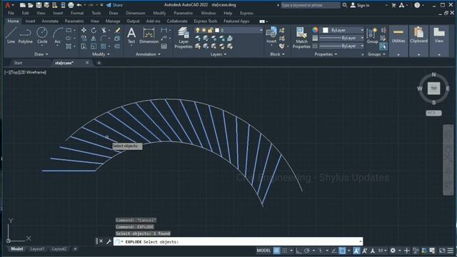Click the Match Properties tool
Image resolution: width=457 pixels, height=257 pixels.
301,38
